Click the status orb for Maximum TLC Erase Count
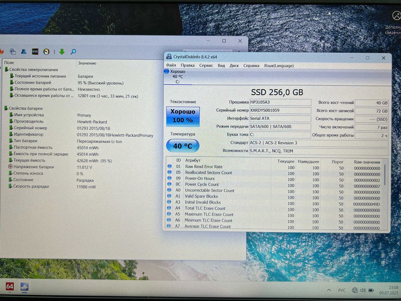This screenshot has height=301, width=401. pyautogui.click(x=169, y=214)
